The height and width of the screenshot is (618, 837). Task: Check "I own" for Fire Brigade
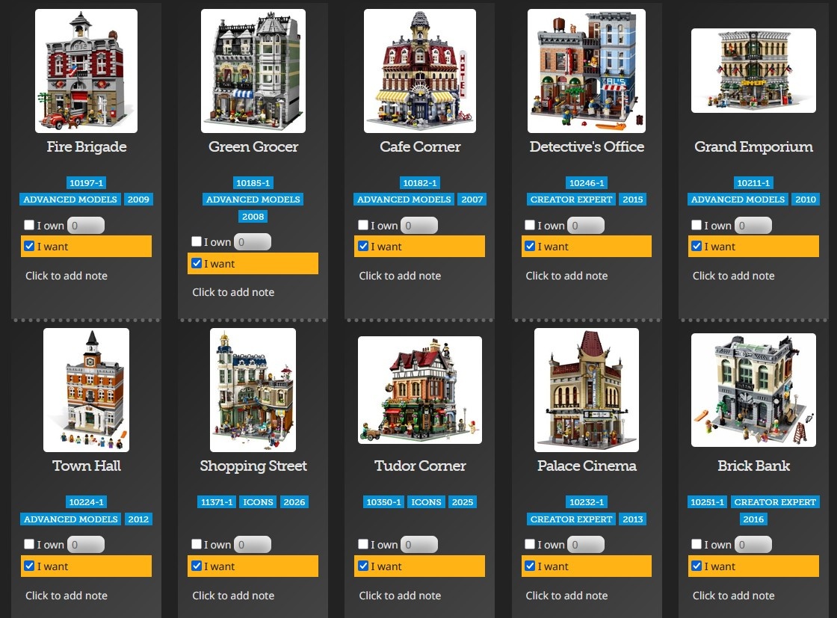tap(29, 225)
